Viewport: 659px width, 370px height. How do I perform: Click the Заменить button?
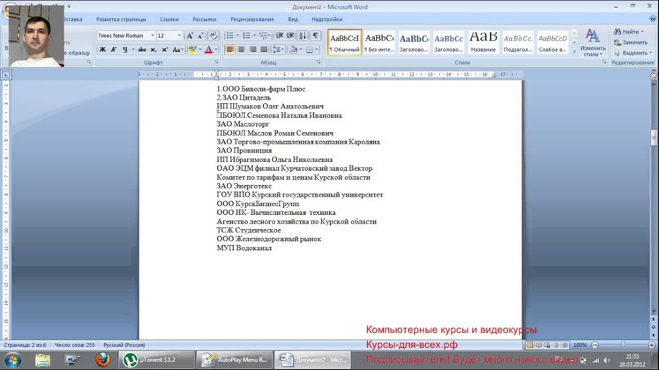631,42
